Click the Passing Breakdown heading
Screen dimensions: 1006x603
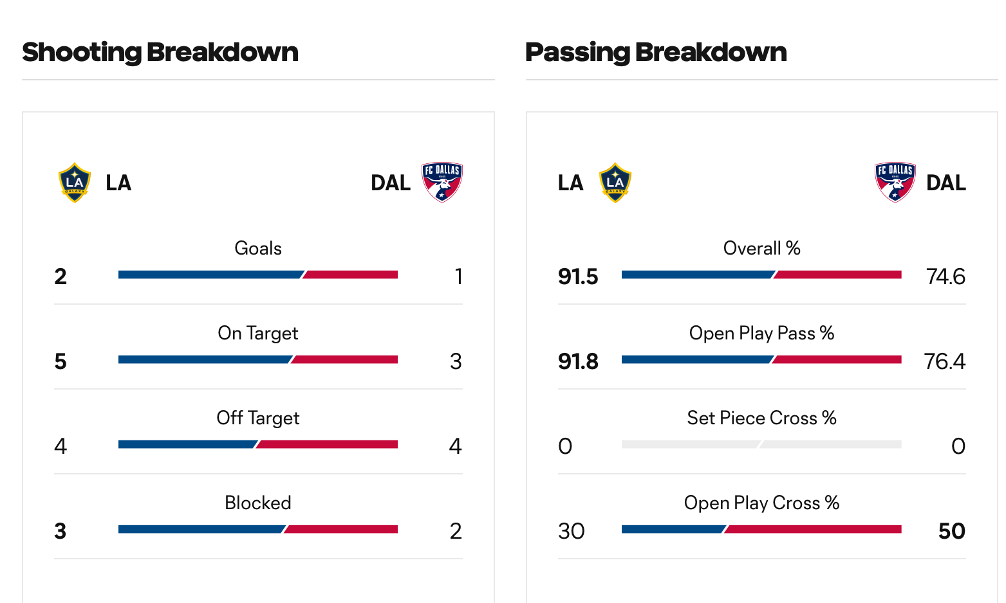point(656,52)
